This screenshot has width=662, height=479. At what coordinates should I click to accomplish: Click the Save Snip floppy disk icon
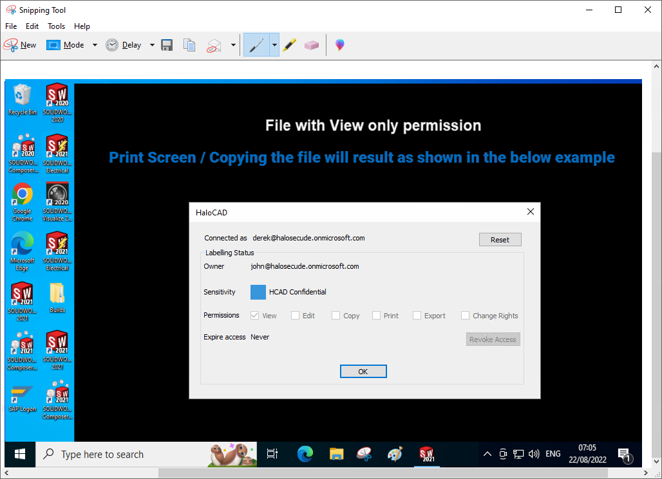[x=167, y=45]
